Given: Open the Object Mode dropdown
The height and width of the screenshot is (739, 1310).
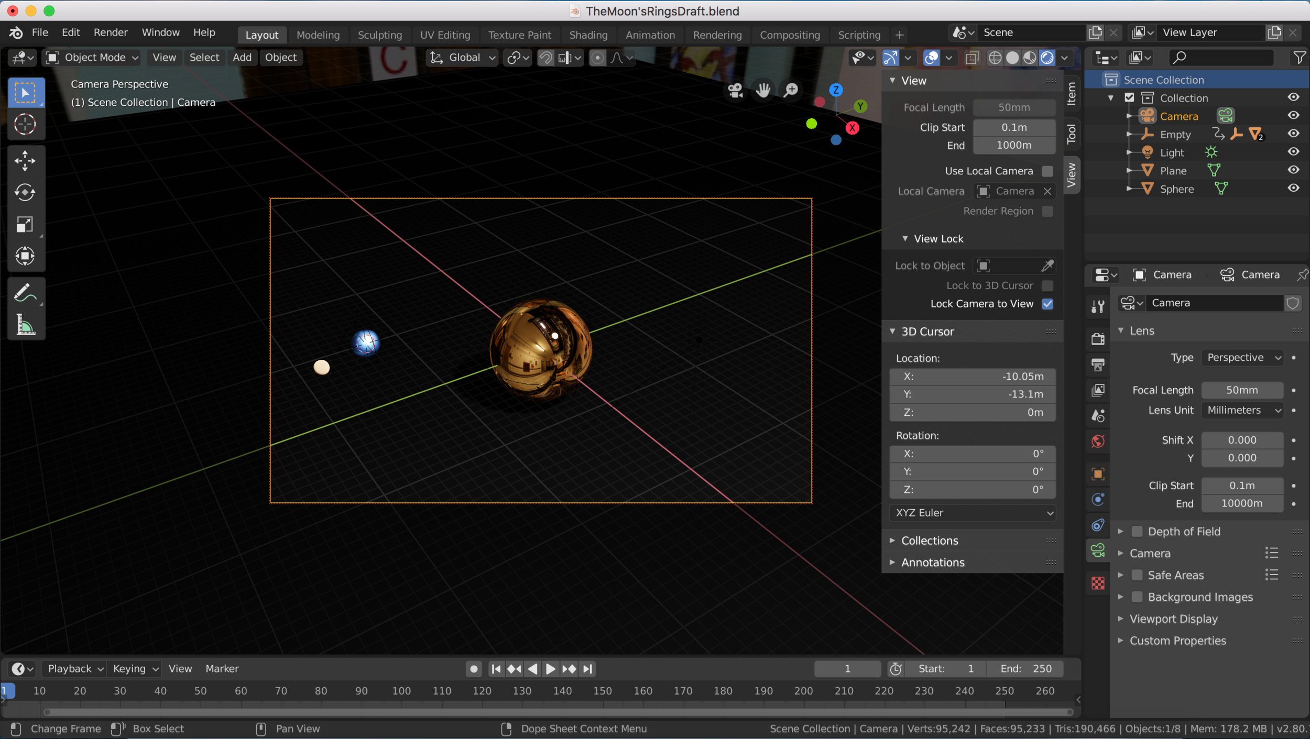Looking at the screenshot, I should click(92, 58).
